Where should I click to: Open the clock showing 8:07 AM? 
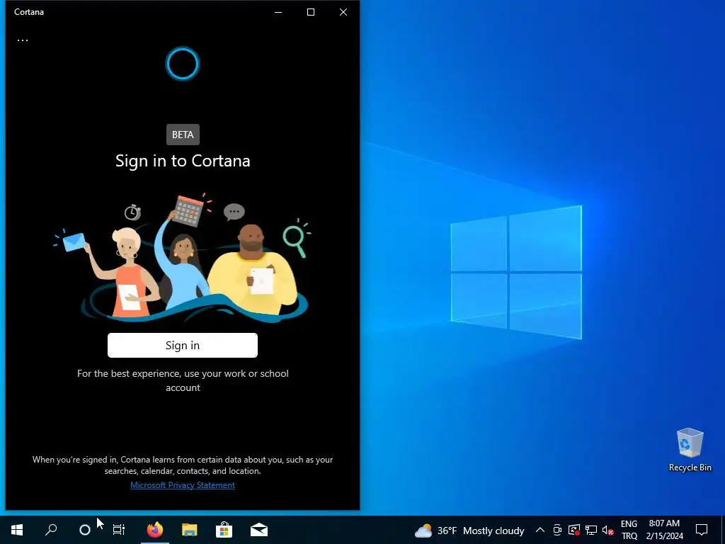[x=664, y=530]
